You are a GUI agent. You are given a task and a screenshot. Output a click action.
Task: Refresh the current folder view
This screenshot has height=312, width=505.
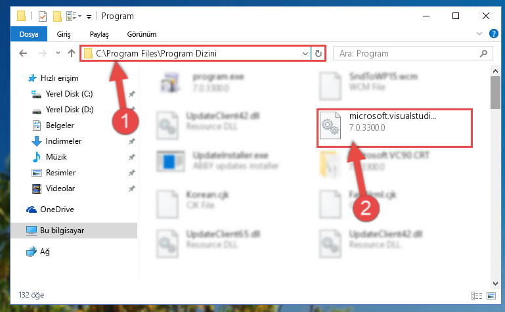pos(318,53)
